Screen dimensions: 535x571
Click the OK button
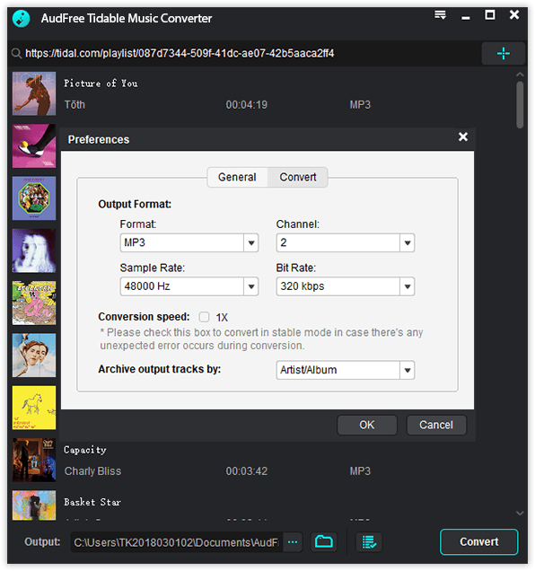coord(367,425)
